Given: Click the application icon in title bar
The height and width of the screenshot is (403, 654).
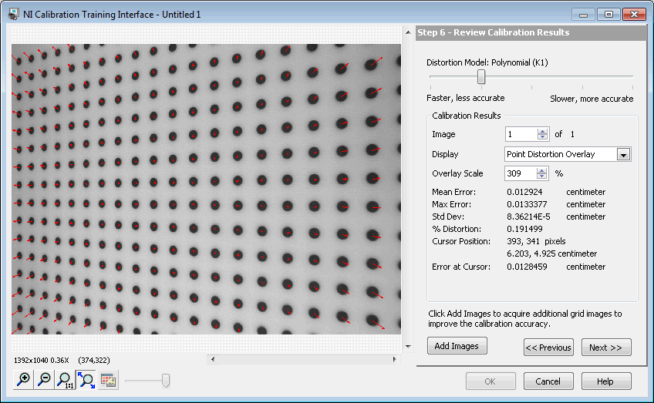Looking at the screenshot, I should click(14, 14).
